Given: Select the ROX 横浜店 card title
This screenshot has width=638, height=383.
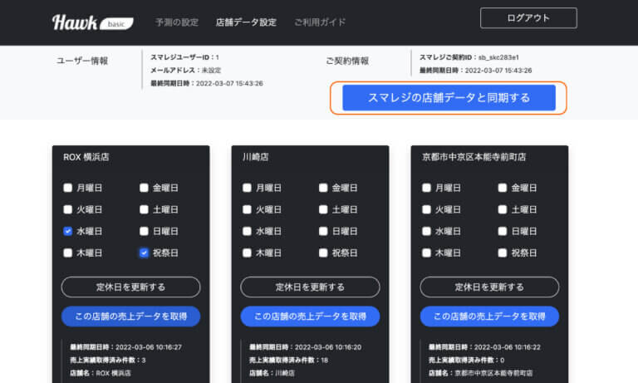Looking at the screenshot, I should point(86,157).
